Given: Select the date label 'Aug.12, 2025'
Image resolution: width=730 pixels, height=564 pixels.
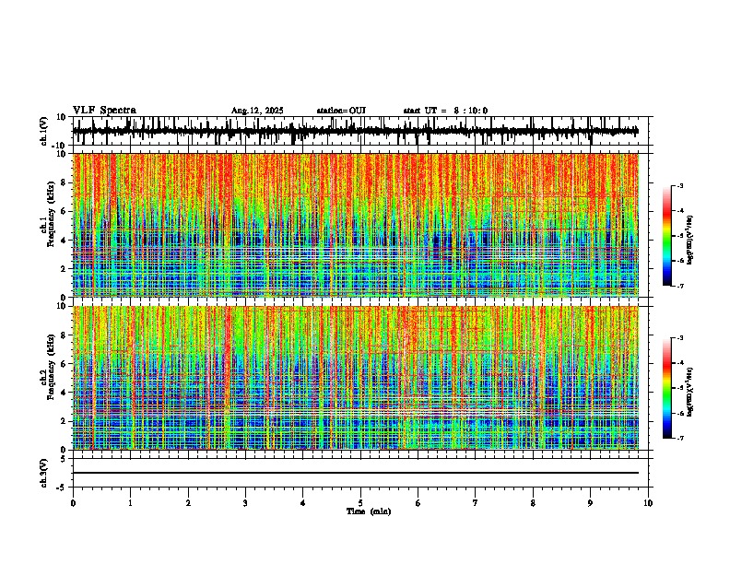Looking at the screenshot, I should (x=257, y=111).
